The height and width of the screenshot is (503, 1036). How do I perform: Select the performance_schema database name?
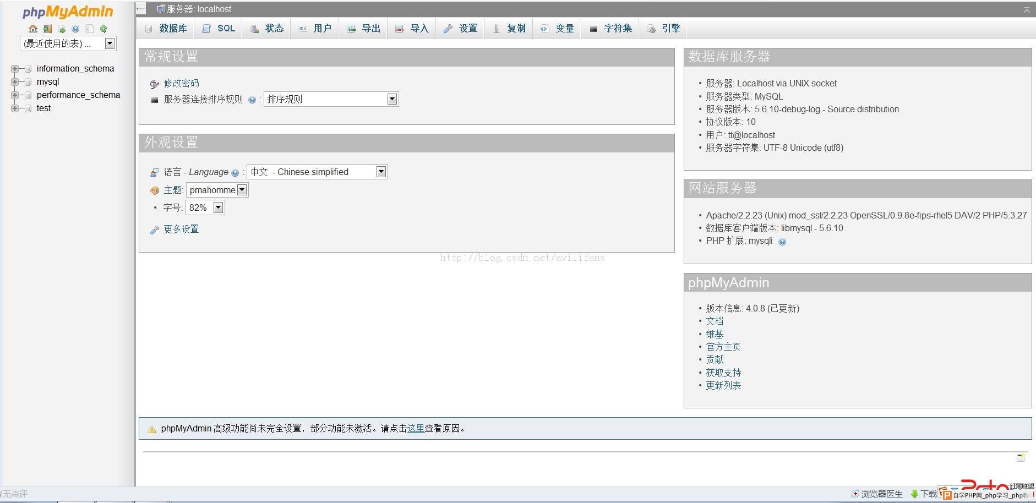(x=78, y=95)
